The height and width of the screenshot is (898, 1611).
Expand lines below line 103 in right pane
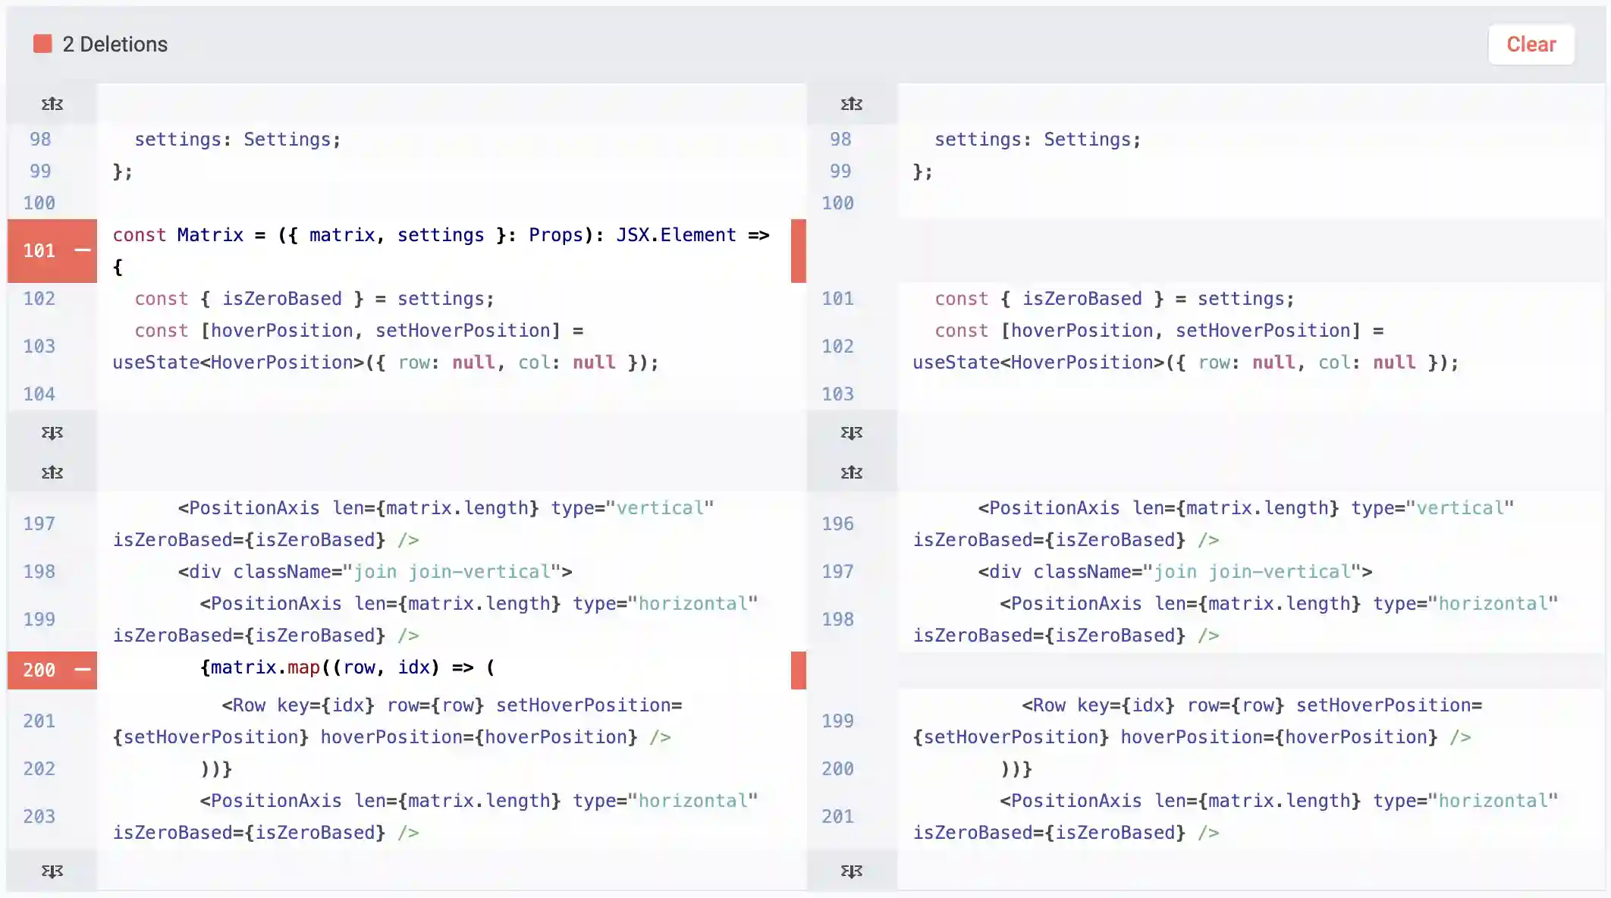click(x=851, y=432)
